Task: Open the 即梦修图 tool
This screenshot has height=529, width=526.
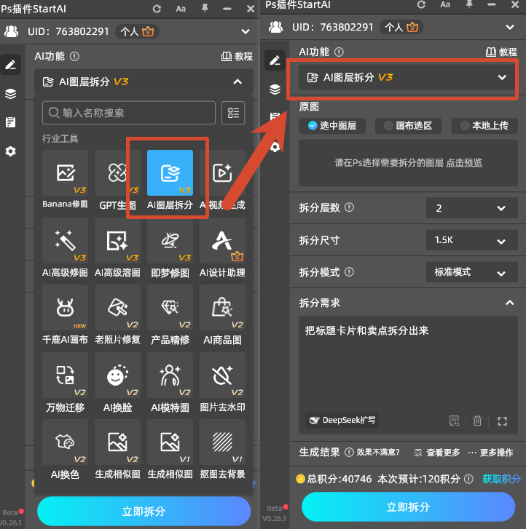Action: [x=170, y=247]
